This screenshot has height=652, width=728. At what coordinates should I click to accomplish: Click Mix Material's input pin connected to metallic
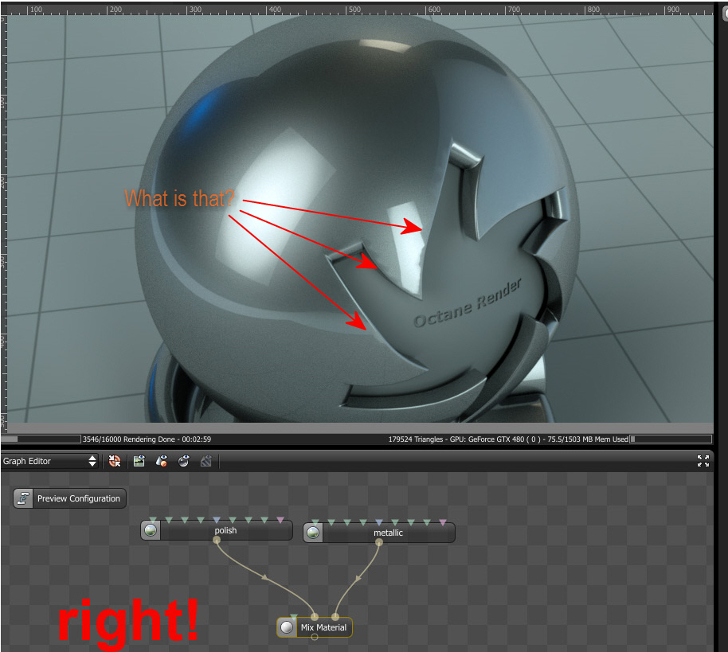coord(335,617)
